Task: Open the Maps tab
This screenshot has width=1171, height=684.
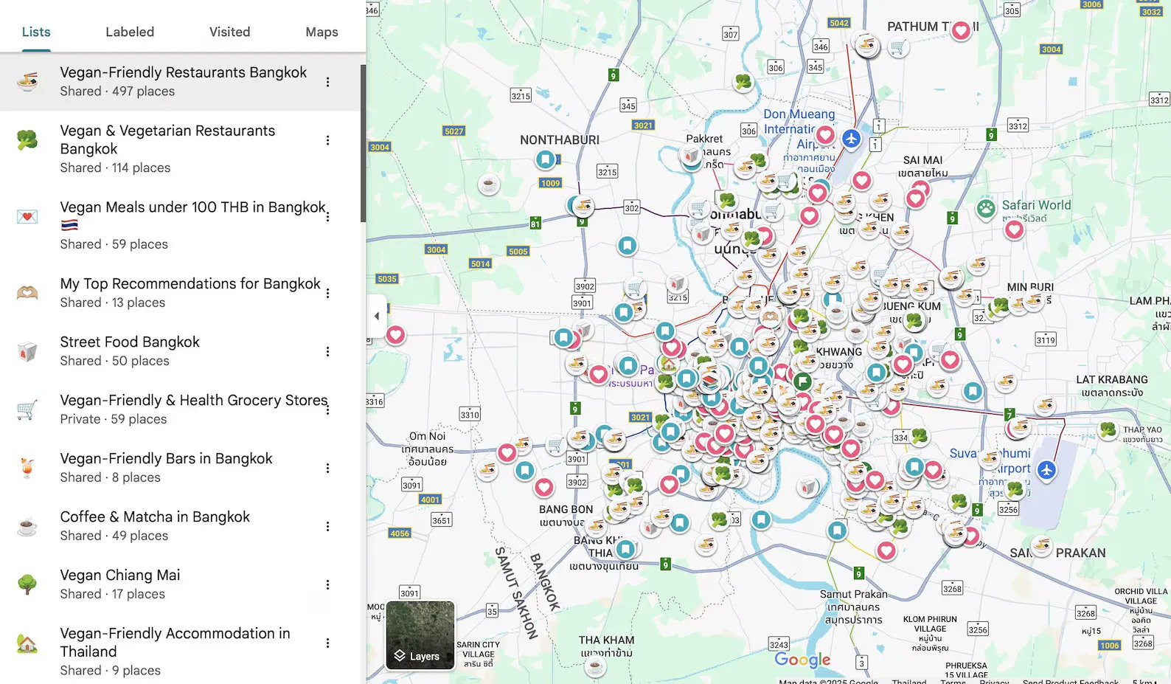Action: click(322, 32)
